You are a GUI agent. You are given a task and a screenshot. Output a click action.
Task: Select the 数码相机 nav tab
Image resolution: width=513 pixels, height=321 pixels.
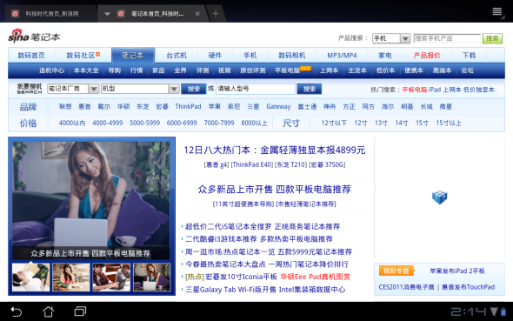tap(292, 56)
